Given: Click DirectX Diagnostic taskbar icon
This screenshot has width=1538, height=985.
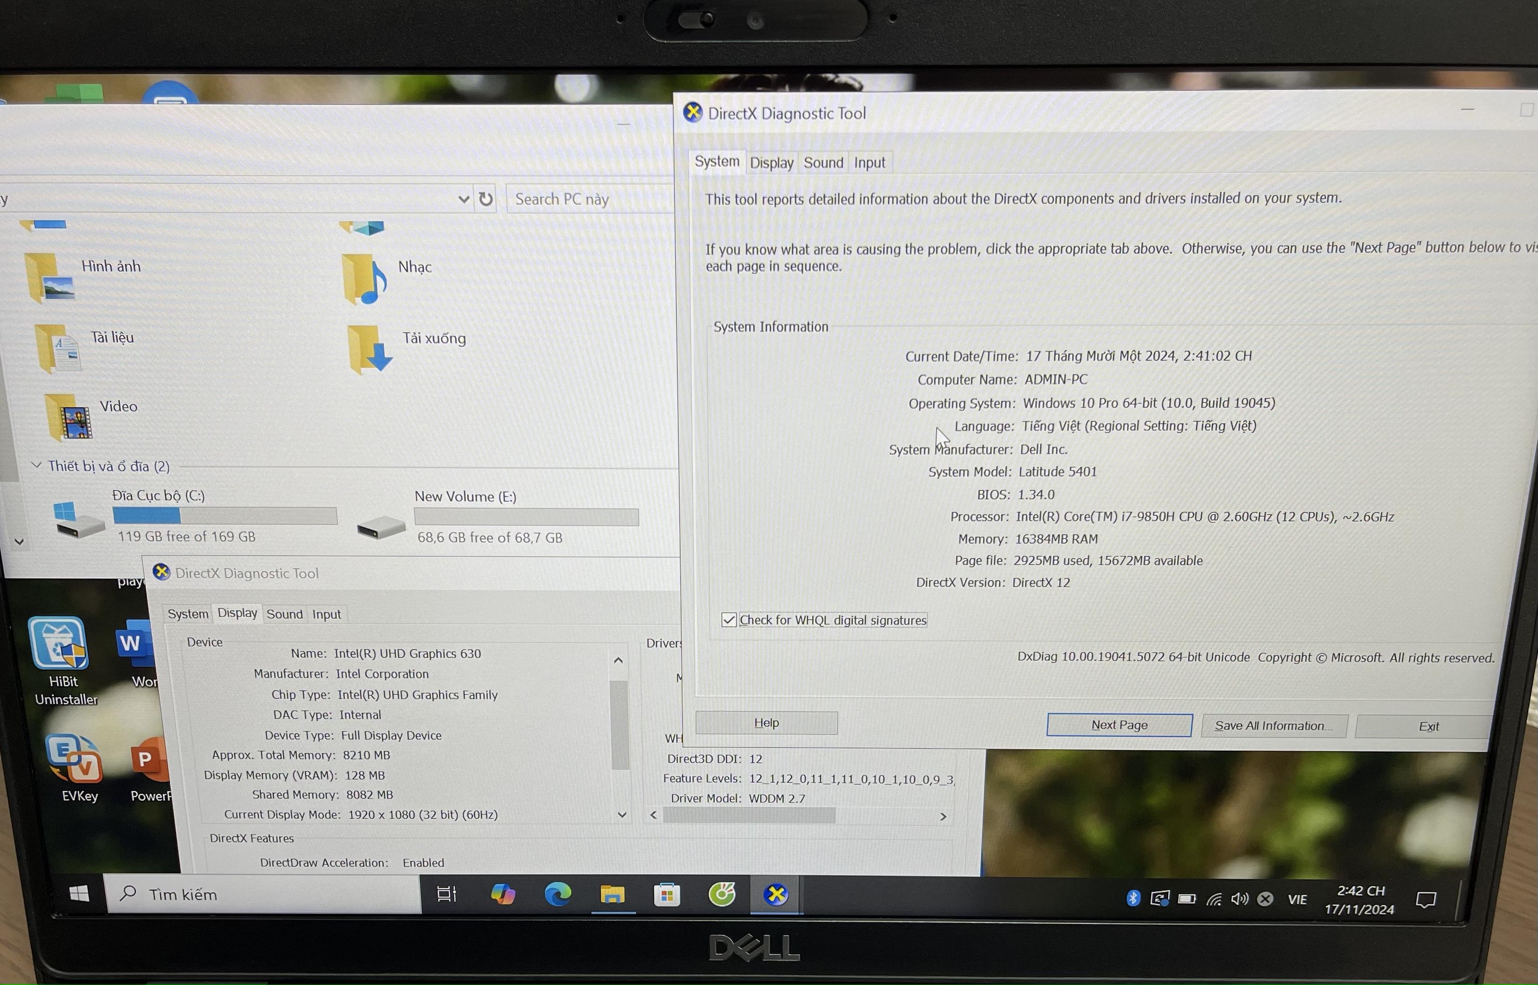Looking at the screenshot, I should (776, 895).
